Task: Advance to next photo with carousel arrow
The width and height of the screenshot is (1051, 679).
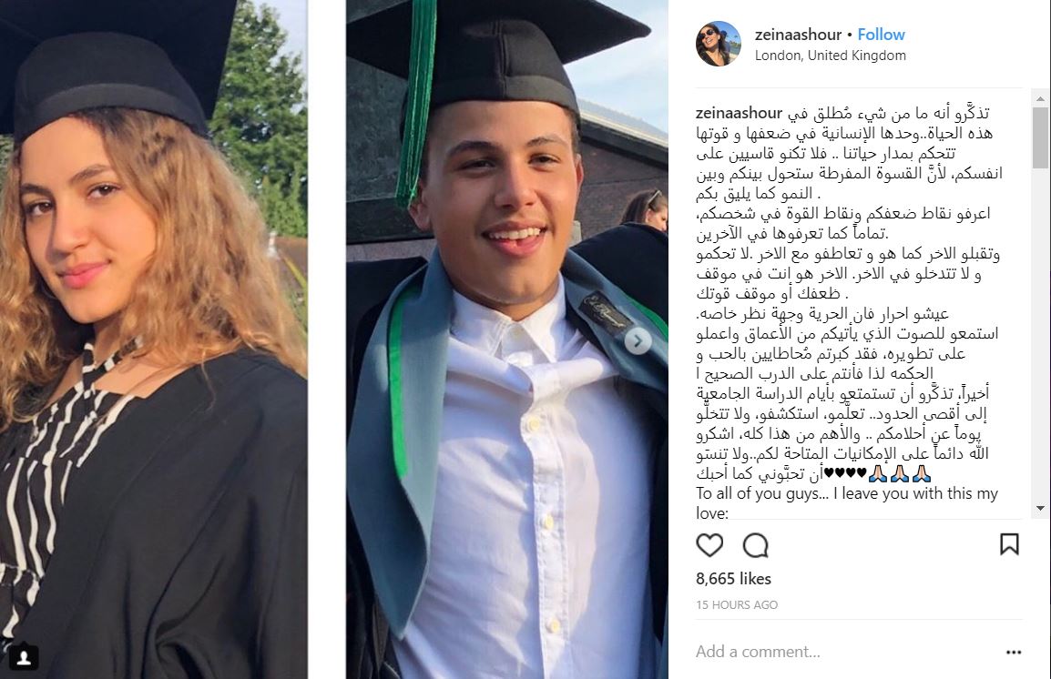Action: 638,341
